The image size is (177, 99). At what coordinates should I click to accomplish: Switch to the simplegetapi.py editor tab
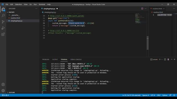point(49,9)
